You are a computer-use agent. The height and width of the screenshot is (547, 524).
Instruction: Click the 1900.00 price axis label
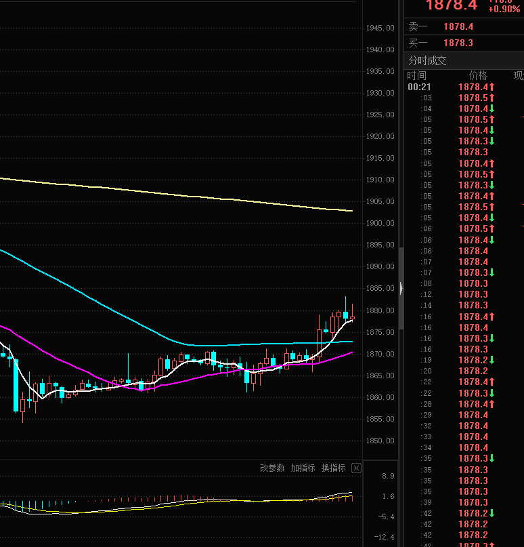coord(380,223)
